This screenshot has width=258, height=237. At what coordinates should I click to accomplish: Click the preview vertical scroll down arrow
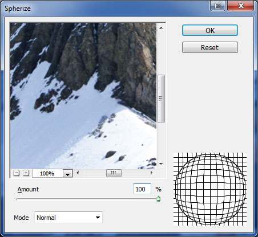pyautogui.click(x=161, y=164)
